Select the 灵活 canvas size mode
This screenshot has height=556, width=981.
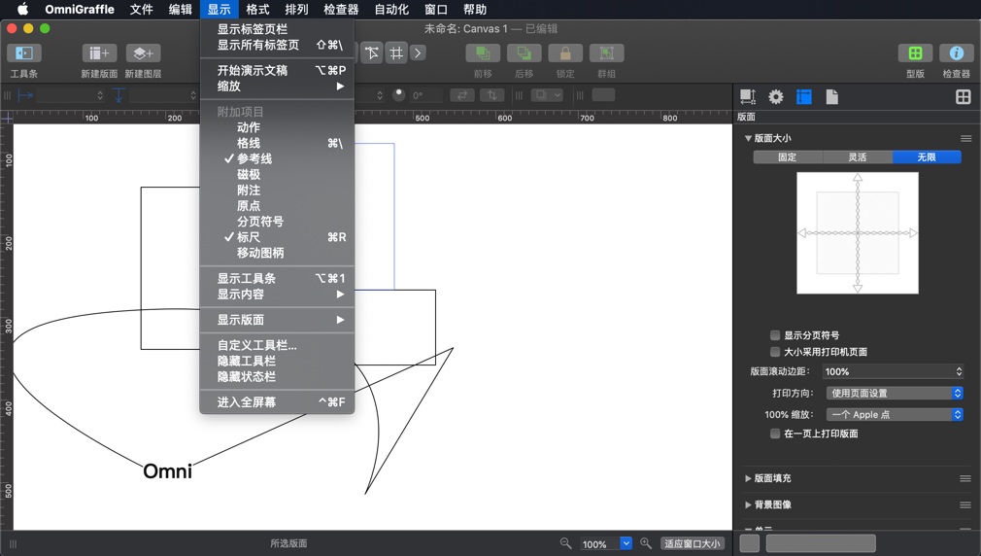[857, 157]
